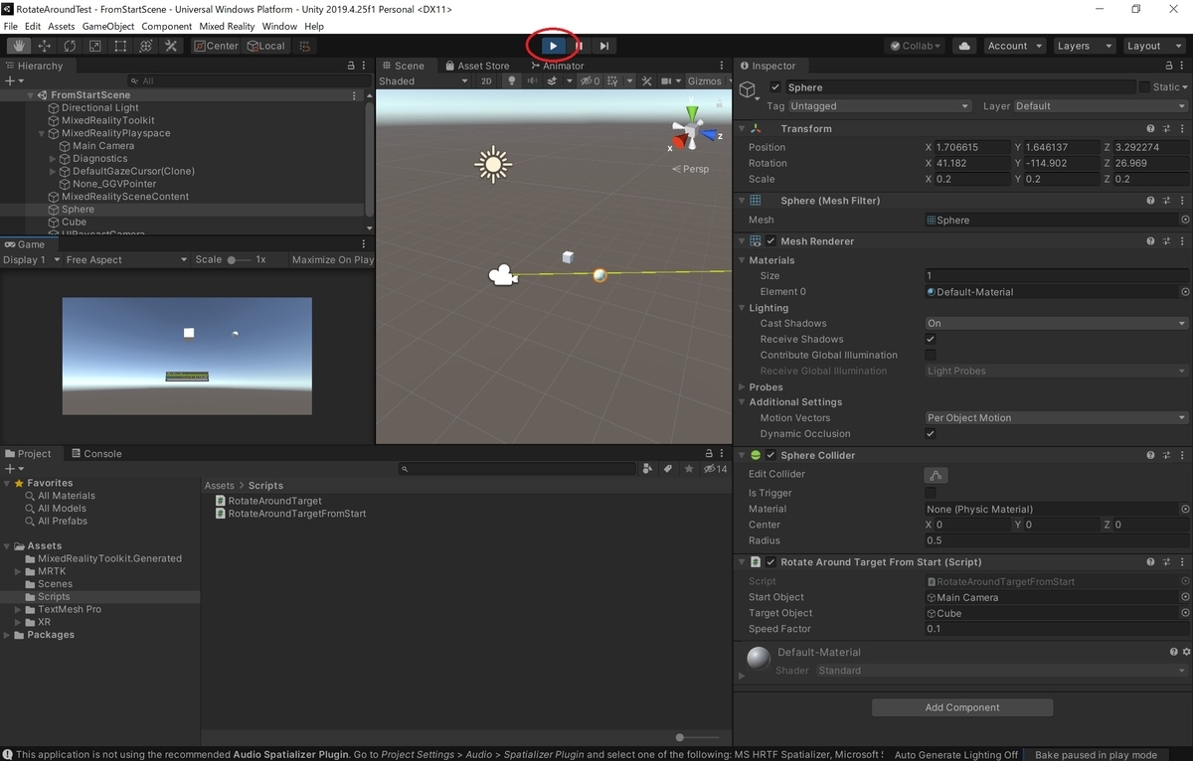The height and width of the screenshot is (761, 1193).
Task: Select the Scripts folder in Project
Action: coord(54,597)
